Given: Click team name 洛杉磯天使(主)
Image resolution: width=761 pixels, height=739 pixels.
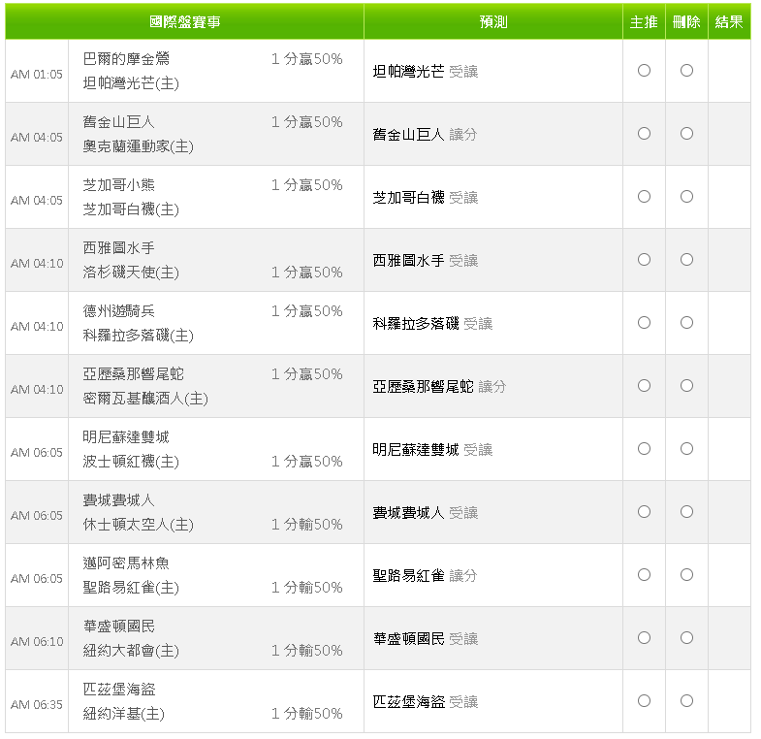Looking at the screenshot, I should coord(131,273).
